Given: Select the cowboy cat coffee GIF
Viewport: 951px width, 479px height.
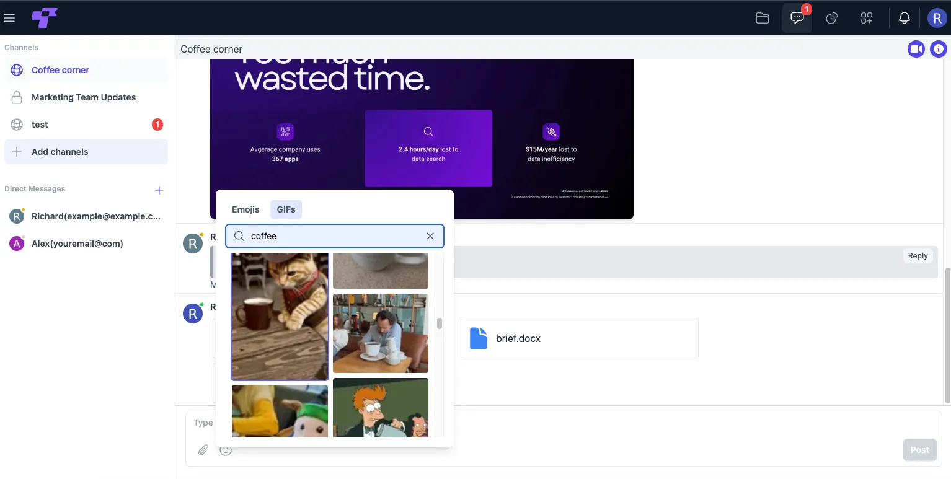Looking at the screenshot, I should click(280, 316).
